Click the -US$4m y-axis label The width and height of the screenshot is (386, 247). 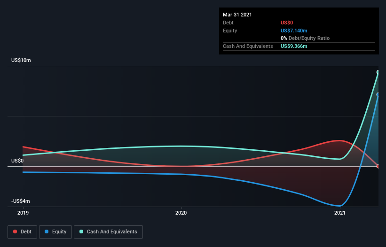(x=20, y=201)
